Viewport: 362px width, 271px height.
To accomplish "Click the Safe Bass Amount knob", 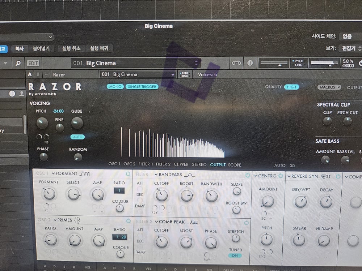I will tap(325, 160).
